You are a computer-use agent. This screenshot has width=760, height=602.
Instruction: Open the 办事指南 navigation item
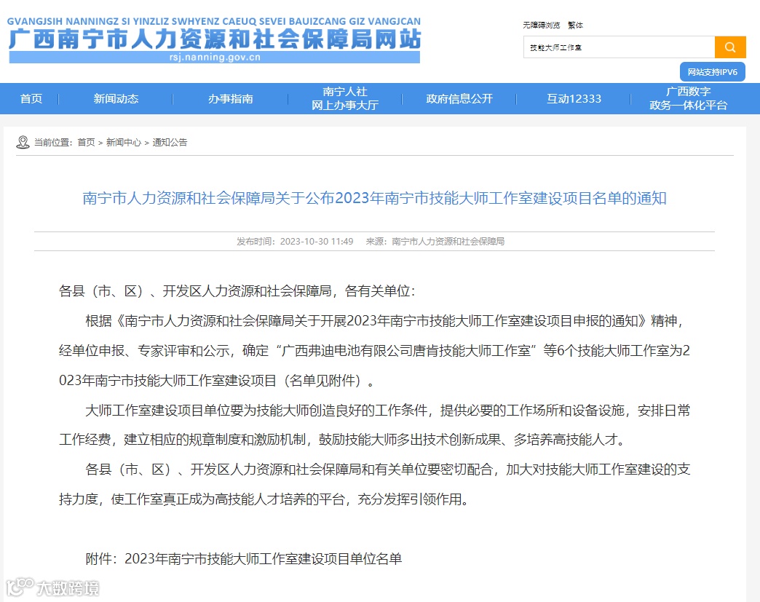point(230,99)
